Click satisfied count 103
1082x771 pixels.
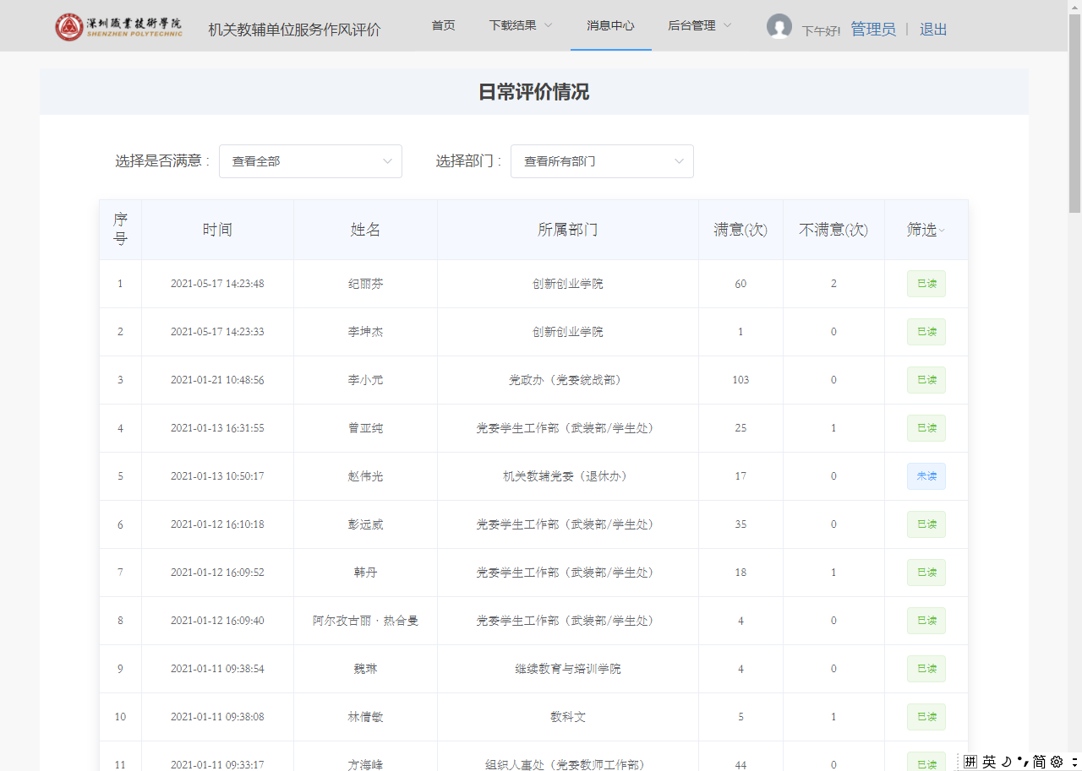click(740, 380)
